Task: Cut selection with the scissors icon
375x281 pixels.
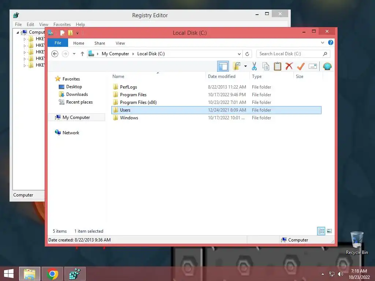Action: click(x=254, y=66)
